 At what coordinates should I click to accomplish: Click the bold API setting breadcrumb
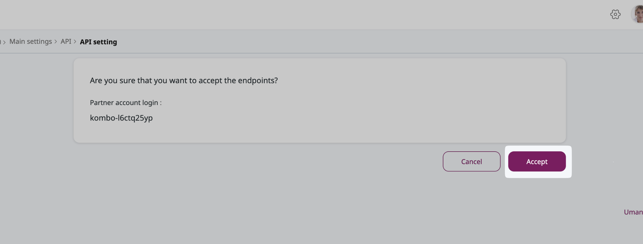pos(98,42)
